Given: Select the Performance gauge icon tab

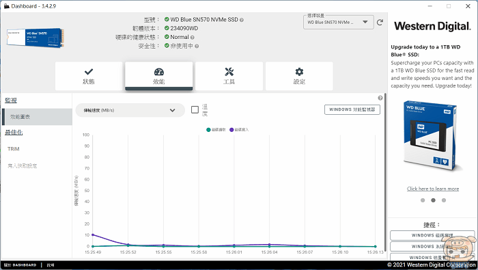Looking at the screenshot, I should tap(159, 76).
